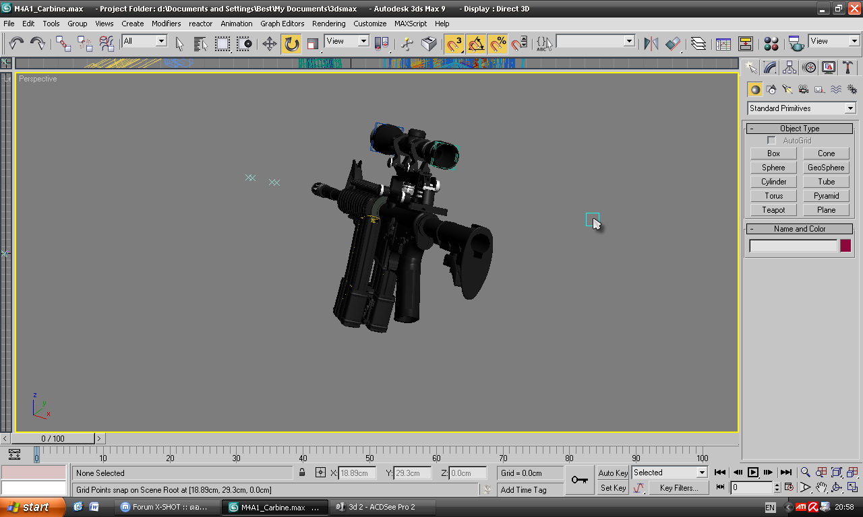Activate the Select and Rotate tool
Screen dimensions: 863x517
pyautogui.click(x=291, y=44)
